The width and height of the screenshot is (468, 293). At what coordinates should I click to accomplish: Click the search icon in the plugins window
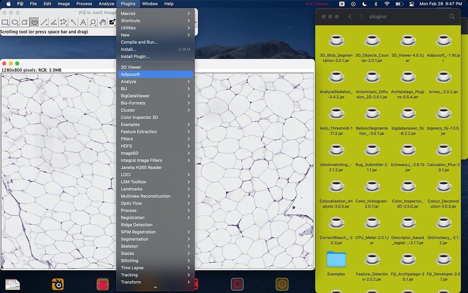(452, 16)
